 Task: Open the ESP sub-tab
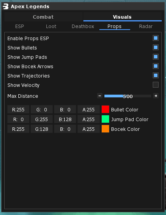pos(19,26)
